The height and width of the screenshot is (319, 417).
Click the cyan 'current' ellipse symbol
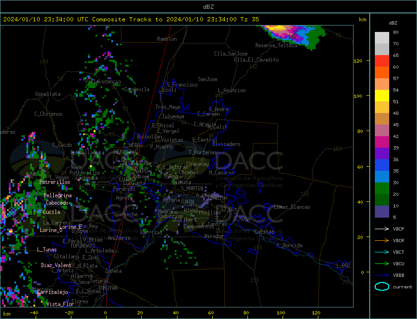tap(382, 287)
